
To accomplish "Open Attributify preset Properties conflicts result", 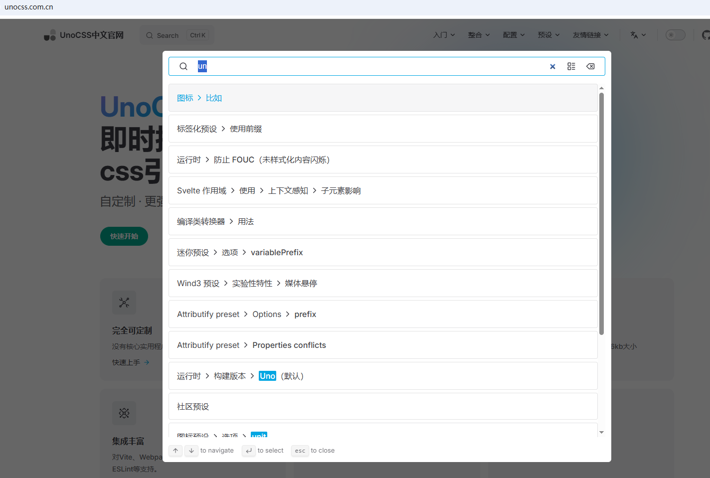I will [383, 345].
